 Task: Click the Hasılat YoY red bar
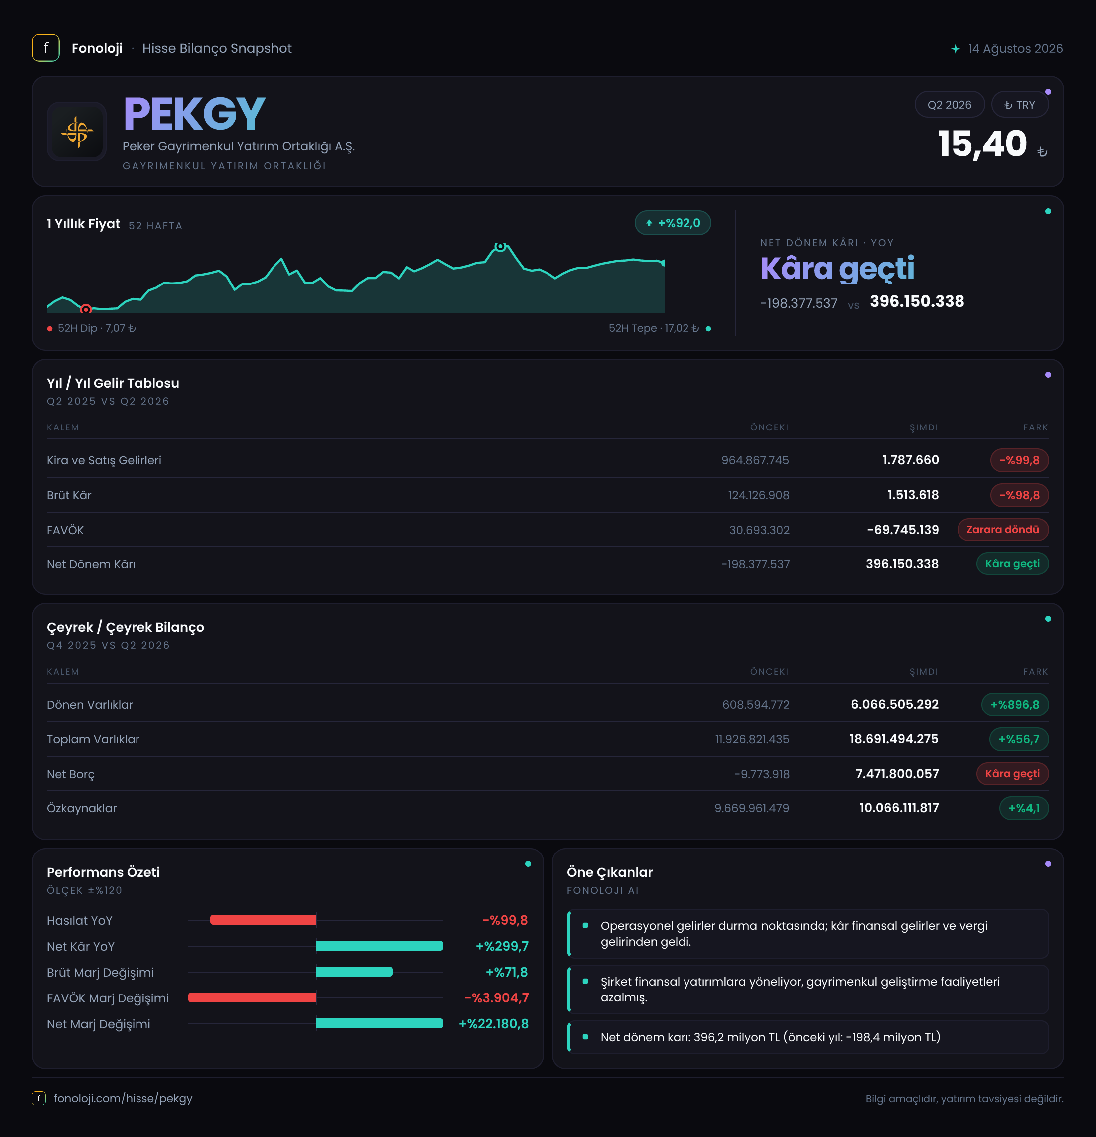pos(263,920)
